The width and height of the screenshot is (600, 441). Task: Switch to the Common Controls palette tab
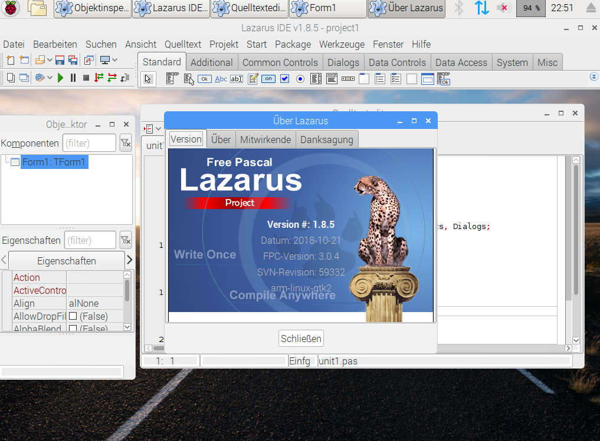(x=280, y=62)
